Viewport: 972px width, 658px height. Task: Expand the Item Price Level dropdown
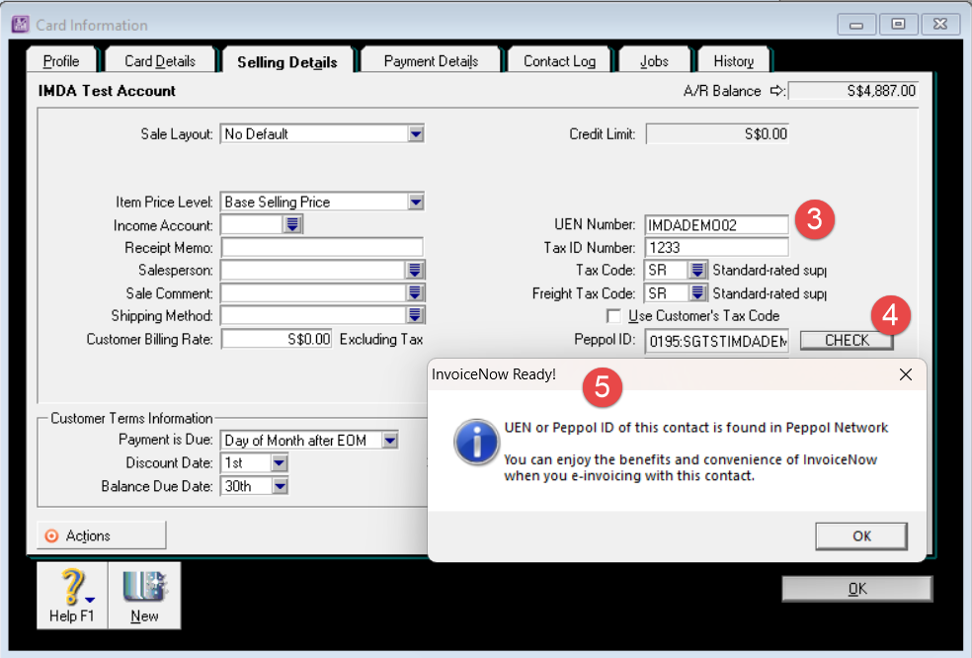(416, 202)
